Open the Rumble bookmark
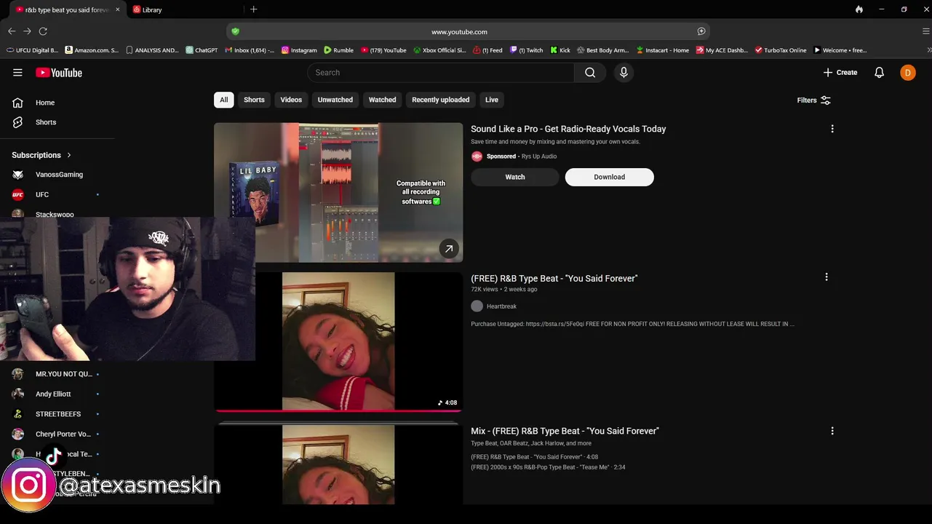The width and height of the screenshot is (932, 524). click(x=338, y=50)
